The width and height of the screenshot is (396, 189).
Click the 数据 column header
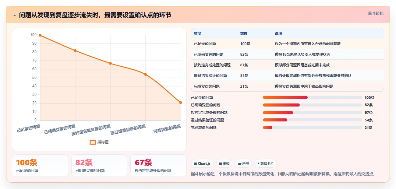point(244,33)
